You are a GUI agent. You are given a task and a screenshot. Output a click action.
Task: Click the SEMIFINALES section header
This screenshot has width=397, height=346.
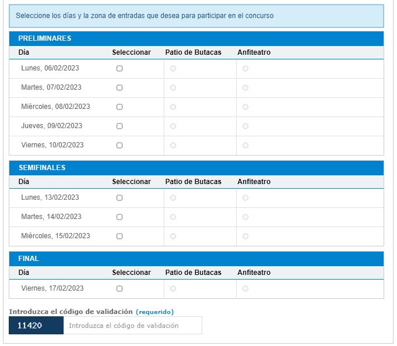click(196, 168)
